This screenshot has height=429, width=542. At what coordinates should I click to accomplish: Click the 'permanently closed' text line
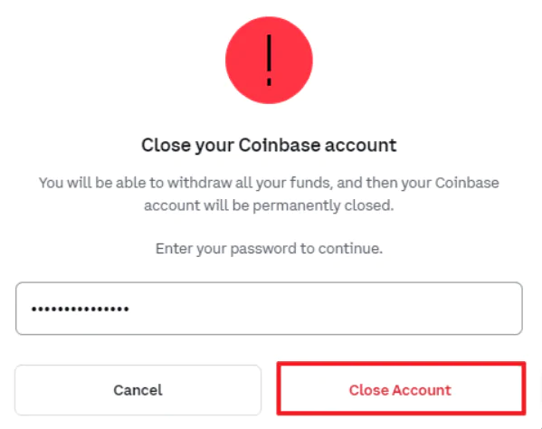click(x=269, y=205)
